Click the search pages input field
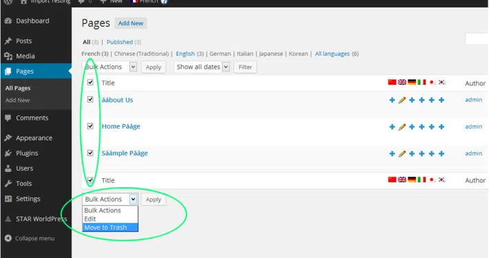The width and height of the screenshot is (489, 258). coord(477,39)
